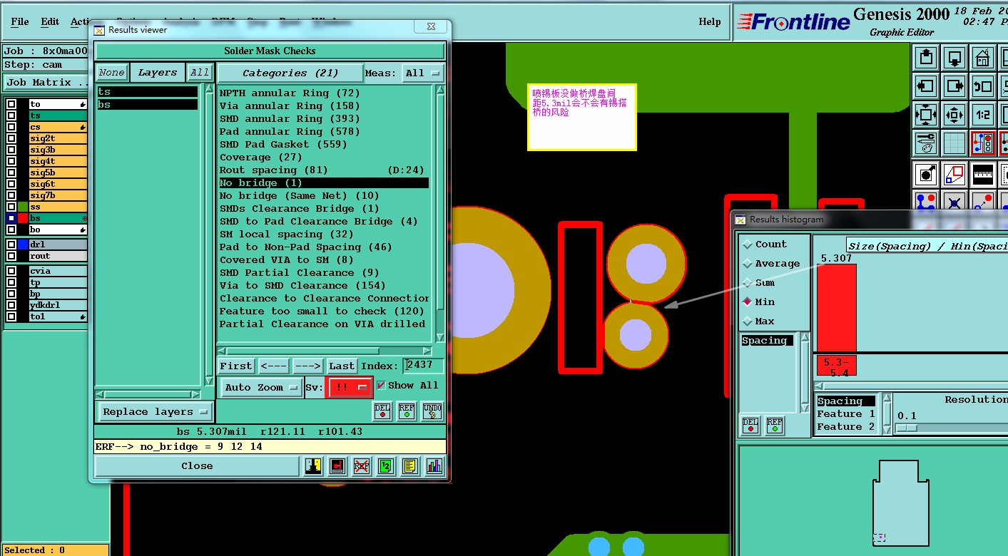
Task: Click the Close button in Results viewer
Action: point(197,466)
